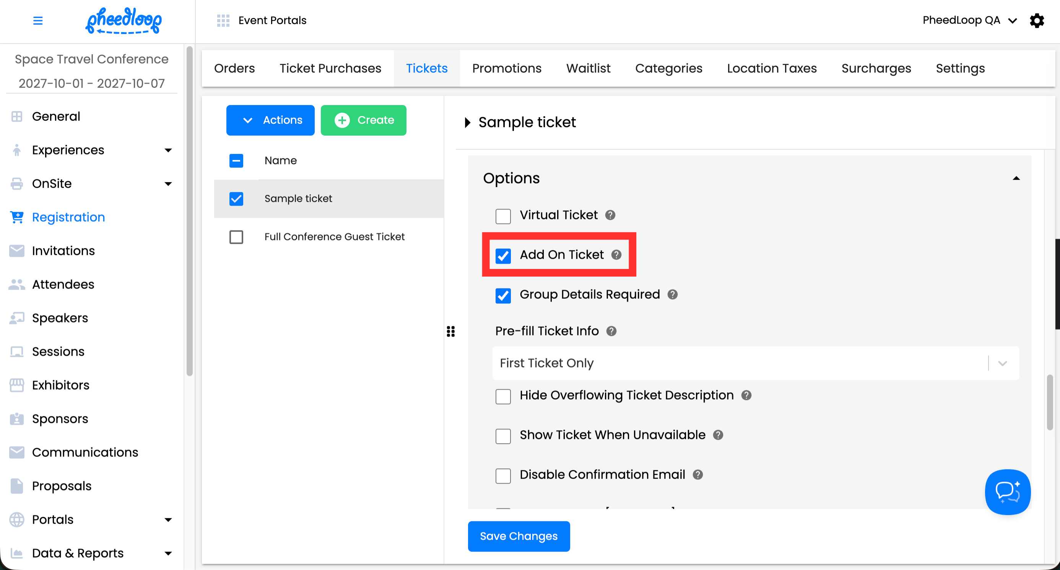This screenshot has width=1060, height=570.
Task: Click help icon beside Virtual Ticket
Action: (610, 215)
